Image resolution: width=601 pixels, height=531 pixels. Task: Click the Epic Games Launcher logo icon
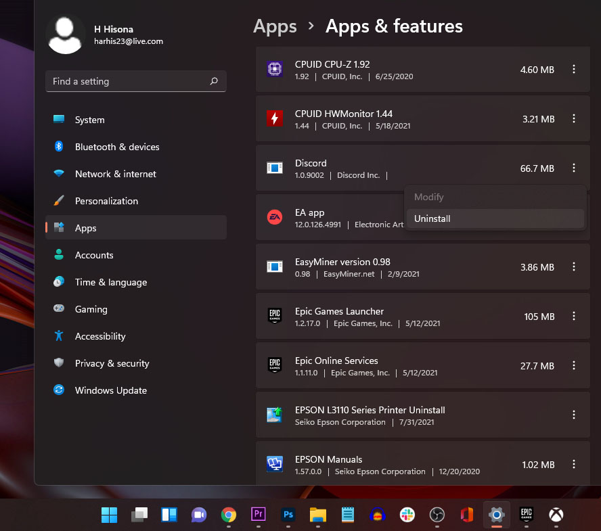click(275, 316)
